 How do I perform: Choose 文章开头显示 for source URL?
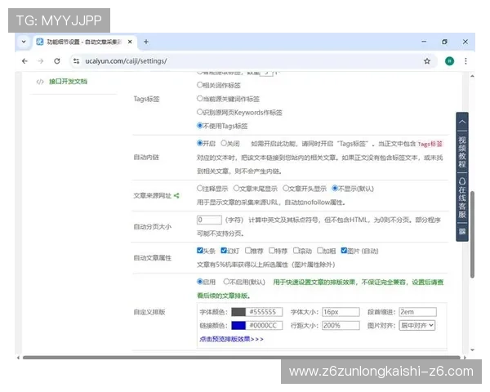[286, 188]
